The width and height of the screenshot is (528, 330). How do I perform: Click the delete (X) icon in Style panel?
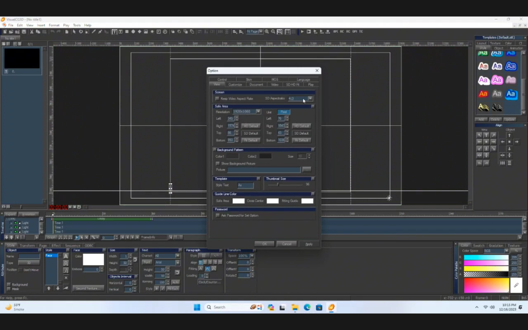click(65, 277)
